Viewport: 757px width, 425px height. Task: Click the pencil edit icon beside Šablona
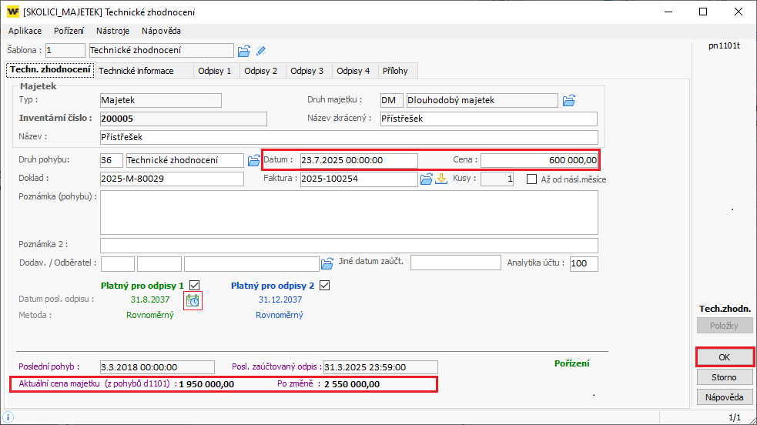pos(261,51)
